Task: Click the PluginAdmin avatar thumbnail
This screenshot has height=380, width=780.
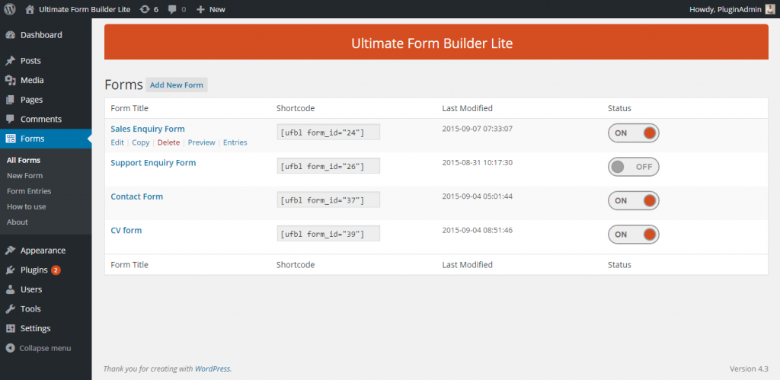Action: [770, 9]
